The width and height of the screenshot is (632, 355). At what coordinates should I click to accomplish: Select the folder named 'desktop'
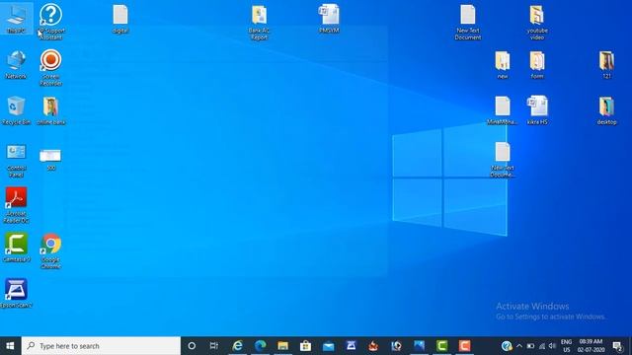point(606,110)
